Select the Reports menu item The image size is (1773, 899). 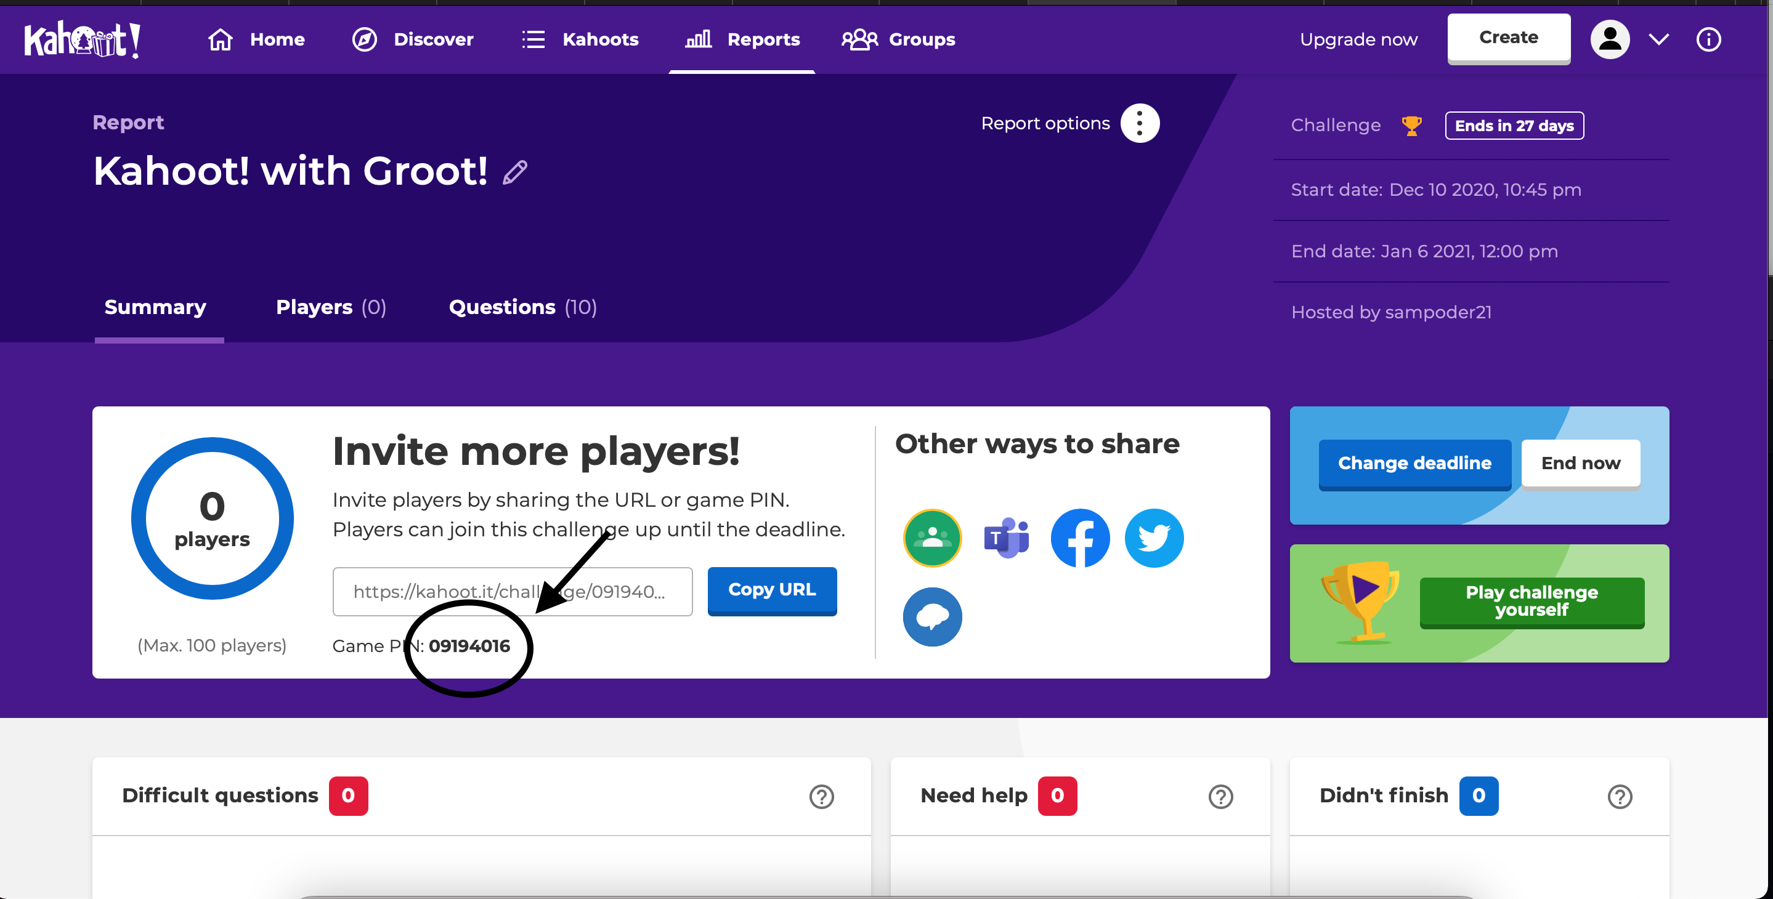pyautogui.click(x=742, y=39)
